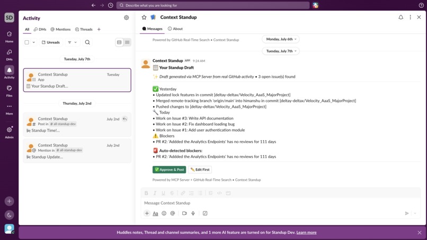
Task: Expand the Tuesday, July 7th date dropdown
Action: click(x=281, y=51)
